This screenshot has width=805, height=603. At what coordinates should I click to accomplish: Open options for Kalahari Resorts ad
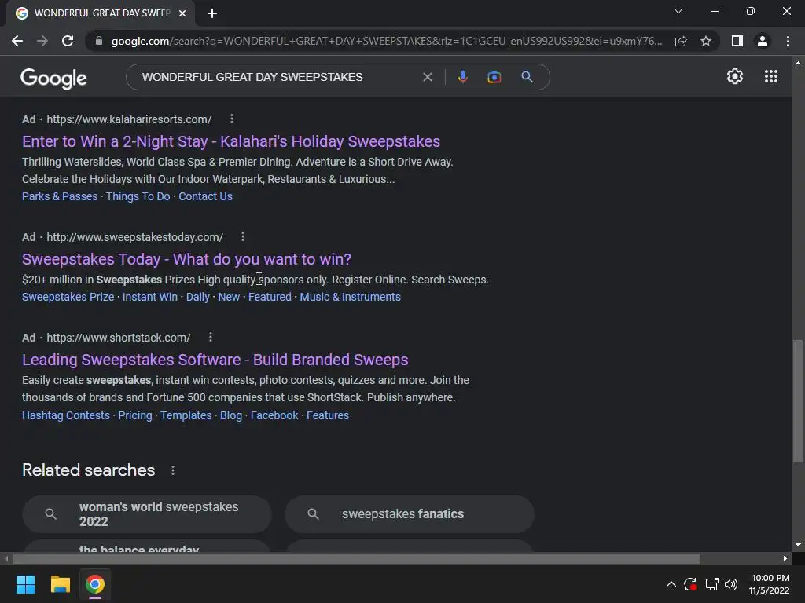tap(232, 119)
